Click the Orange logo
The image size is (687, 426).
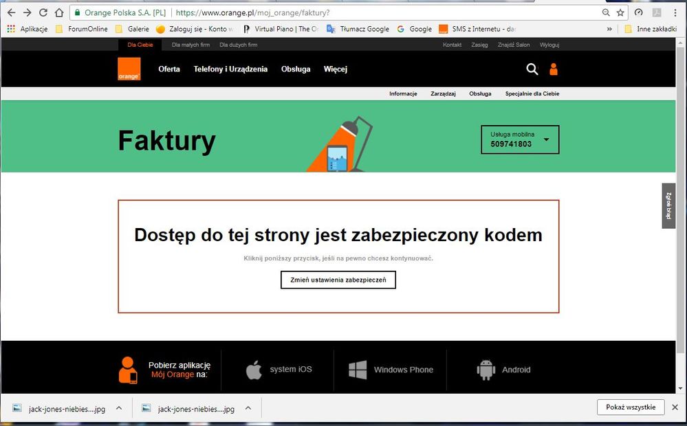pos(129,69)
